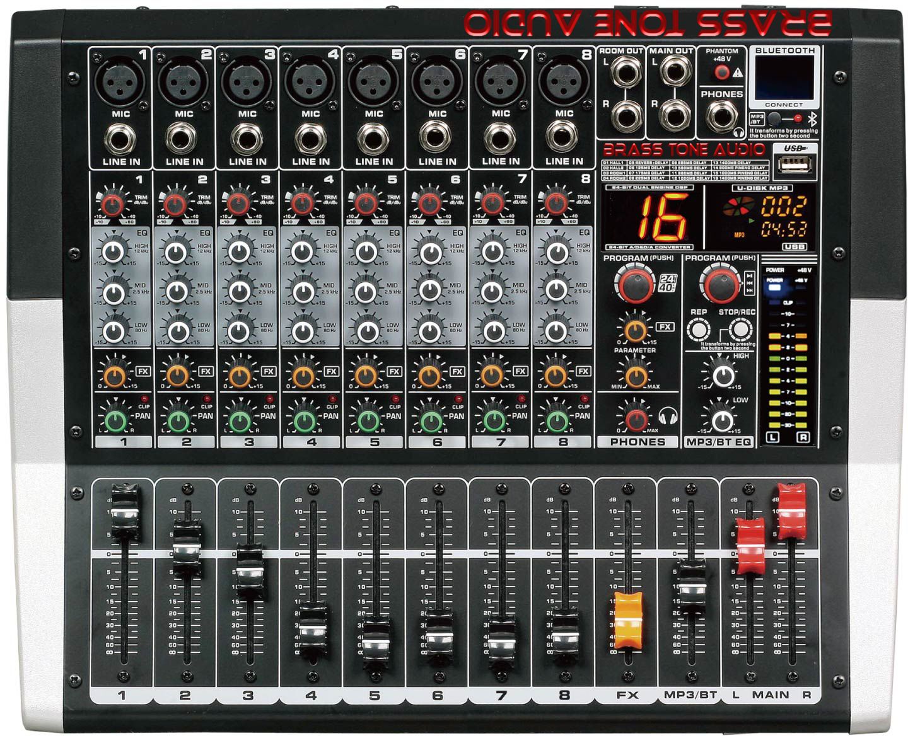Click the track skip icons beside the MP3 PROGRAM knob
908x736 pixels.
748,284
